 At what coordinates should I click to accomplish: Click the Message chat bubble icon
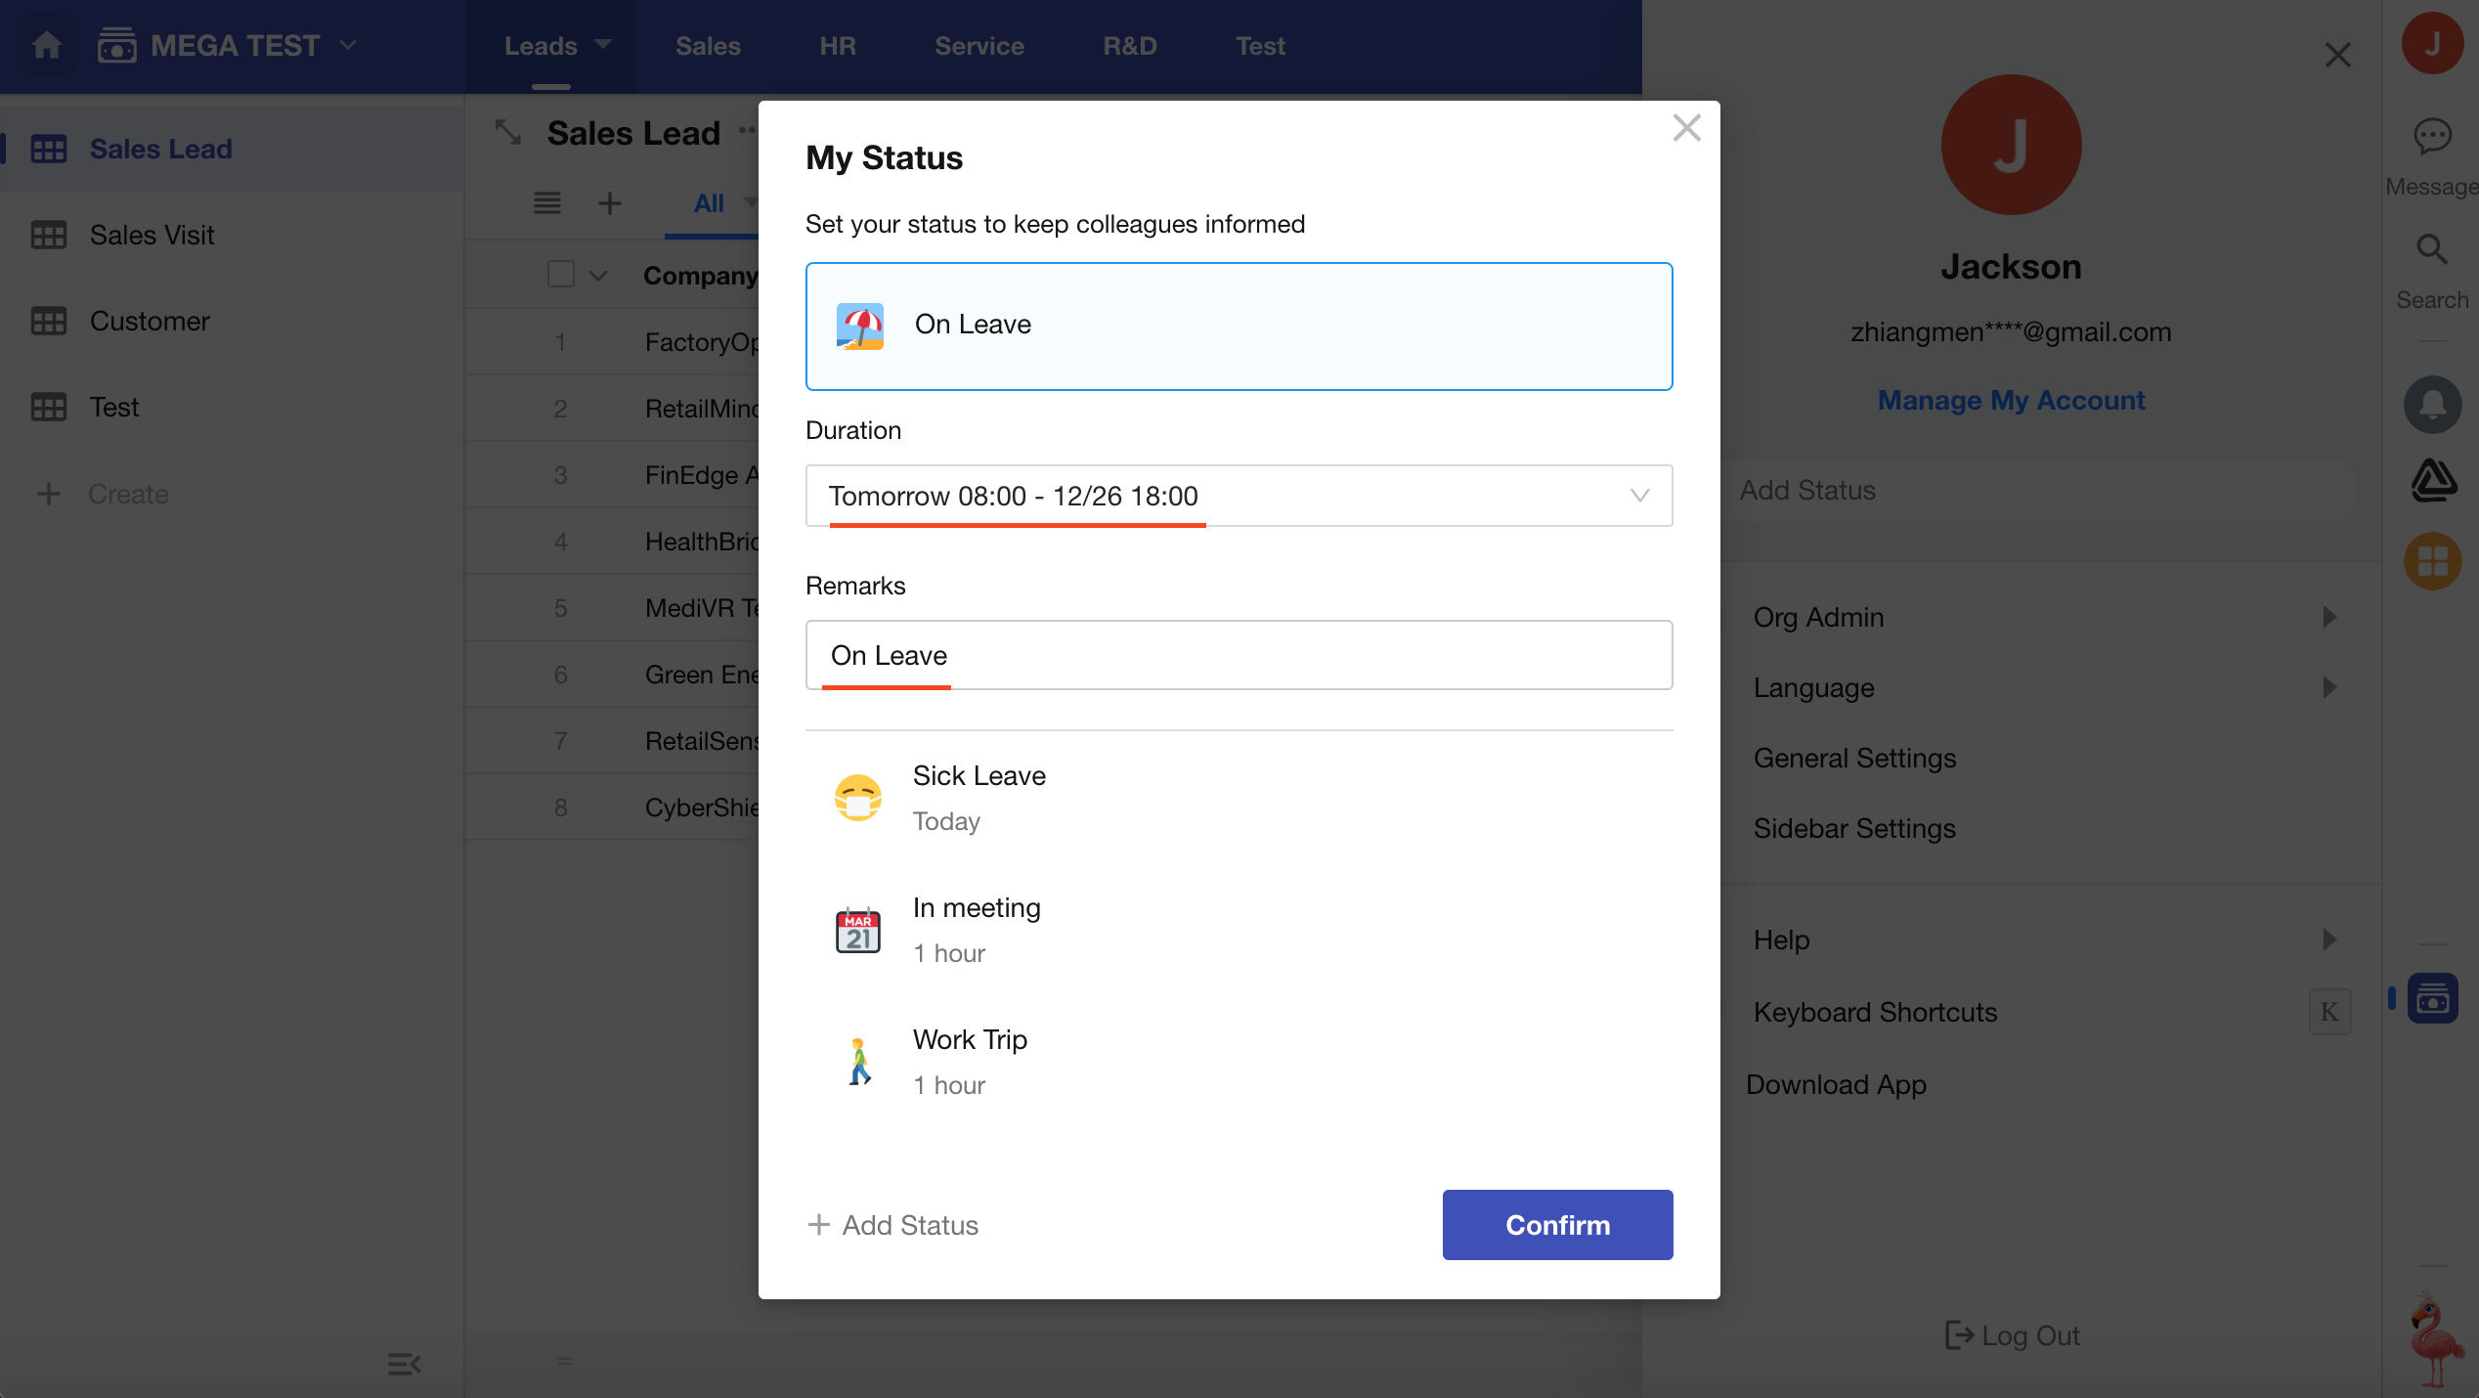(2432, 137)
